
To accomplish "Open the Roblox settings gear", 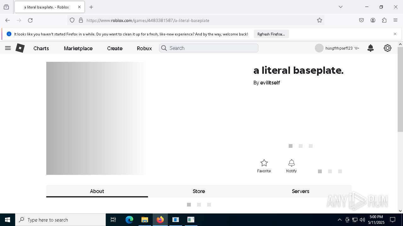I will 388,48.
